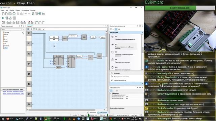The image size is (216, 121).
Task: Click Merge view button below canvas
Action: [x=102, y=113]
